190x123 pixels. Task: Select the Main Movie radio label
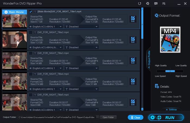click(x=15, y=12)
